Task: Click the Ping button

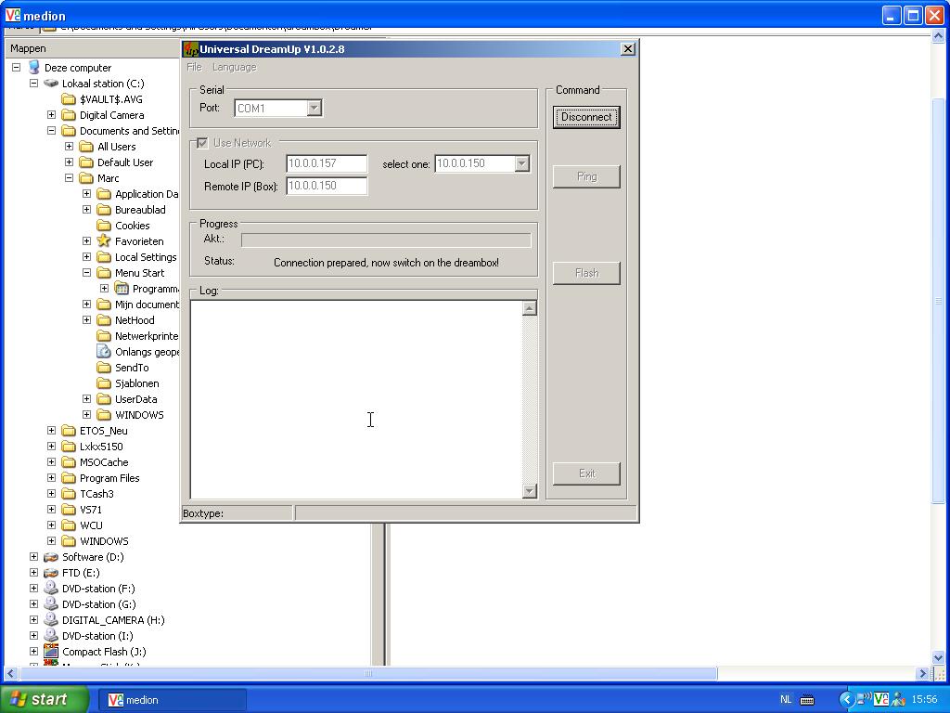Action: (586, 176)
